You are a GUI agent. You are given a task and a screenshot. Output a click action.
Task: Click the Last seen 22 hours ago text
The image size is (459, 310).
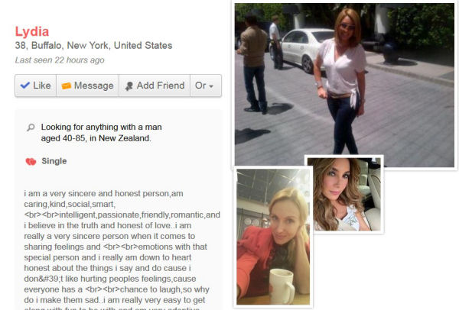(60, 60)
